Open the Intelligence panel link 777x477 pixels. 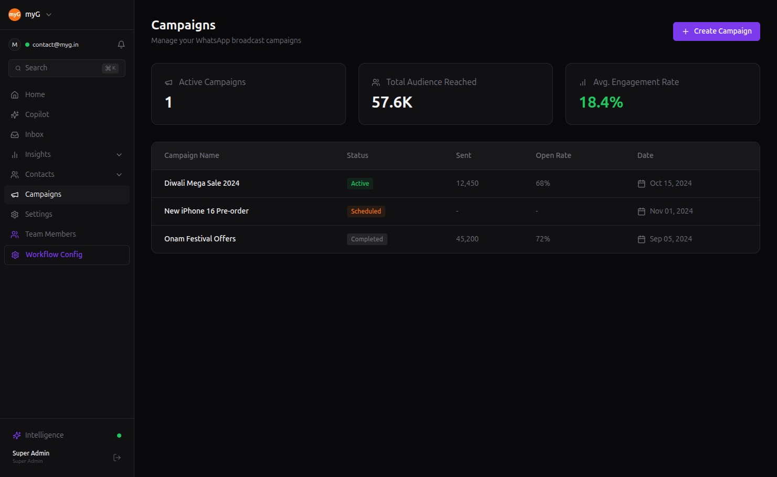67,436
